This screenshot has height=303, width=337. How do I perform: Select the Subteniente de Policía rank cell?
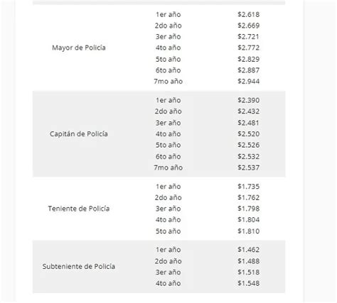pyautogui.click(x=79, y=266)
